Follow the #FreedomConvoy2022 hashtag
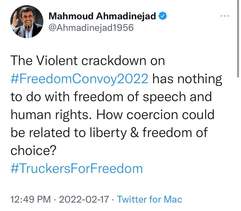This screenshot has height=211, width=241. pos(80,79)
